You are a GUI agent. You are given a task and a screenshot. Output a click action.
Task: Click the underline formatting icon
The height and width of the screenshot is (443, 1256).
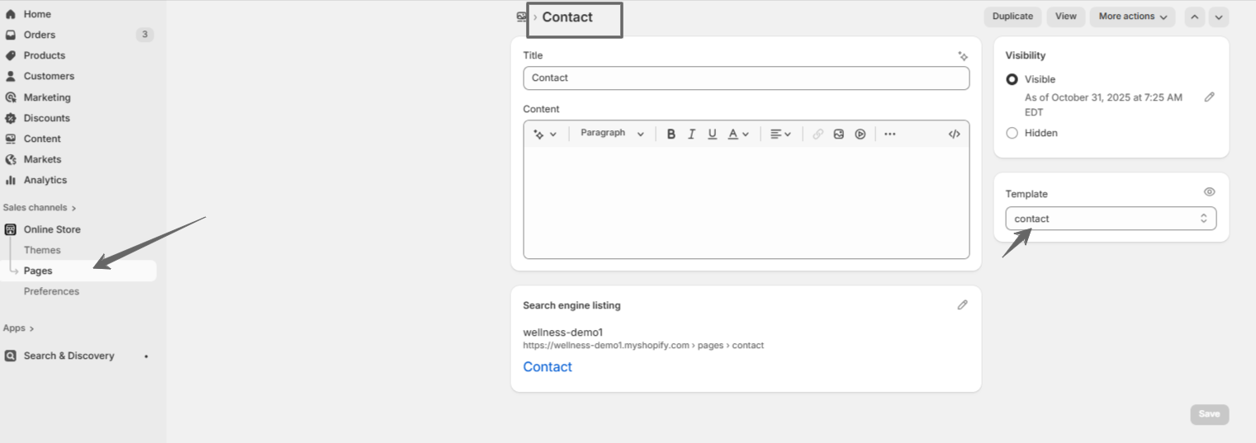pyautogui.click(x=712, y=134)
